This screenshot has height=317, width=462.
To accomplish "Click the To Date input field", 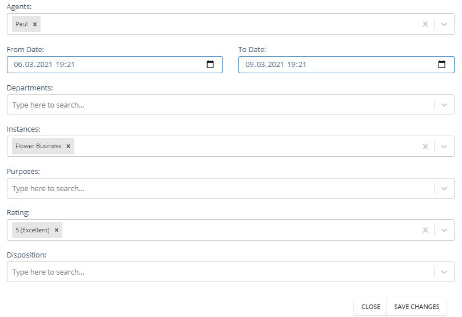I will click(346, 65).
